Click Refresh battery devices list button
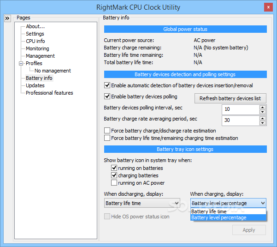Image resolution: width=277 pixels, height=247 pixels. point(230,98)
